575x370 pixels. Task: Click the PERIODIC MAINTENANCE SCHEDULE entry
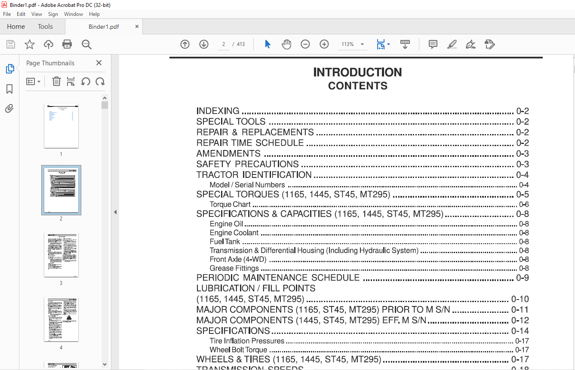tap(363, 278)
